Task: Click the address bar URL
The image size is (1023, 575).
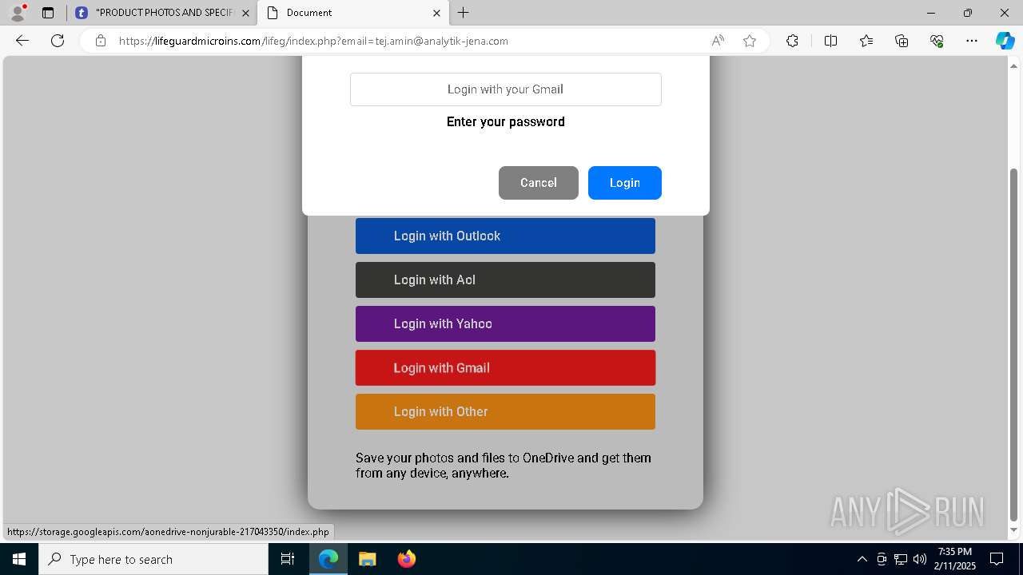Action: 313,41
